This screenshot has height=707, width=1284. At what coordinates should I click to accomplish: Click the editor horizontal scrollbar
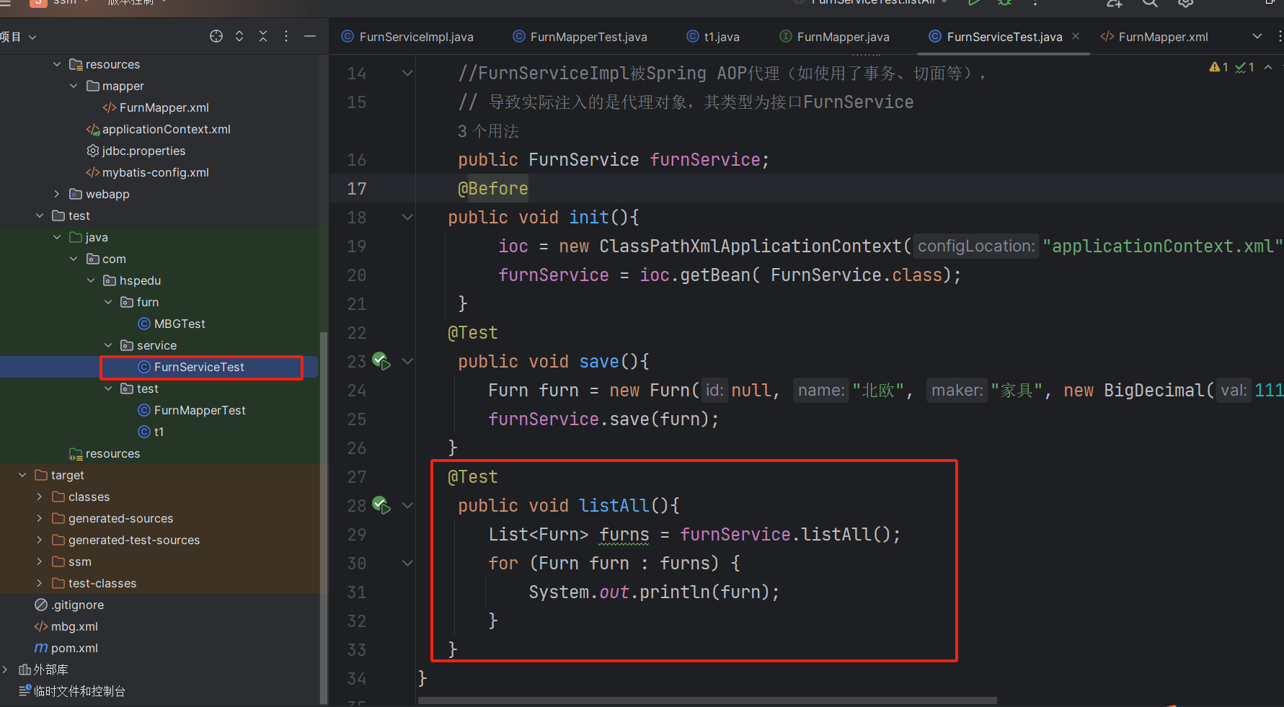click(707, 701)
